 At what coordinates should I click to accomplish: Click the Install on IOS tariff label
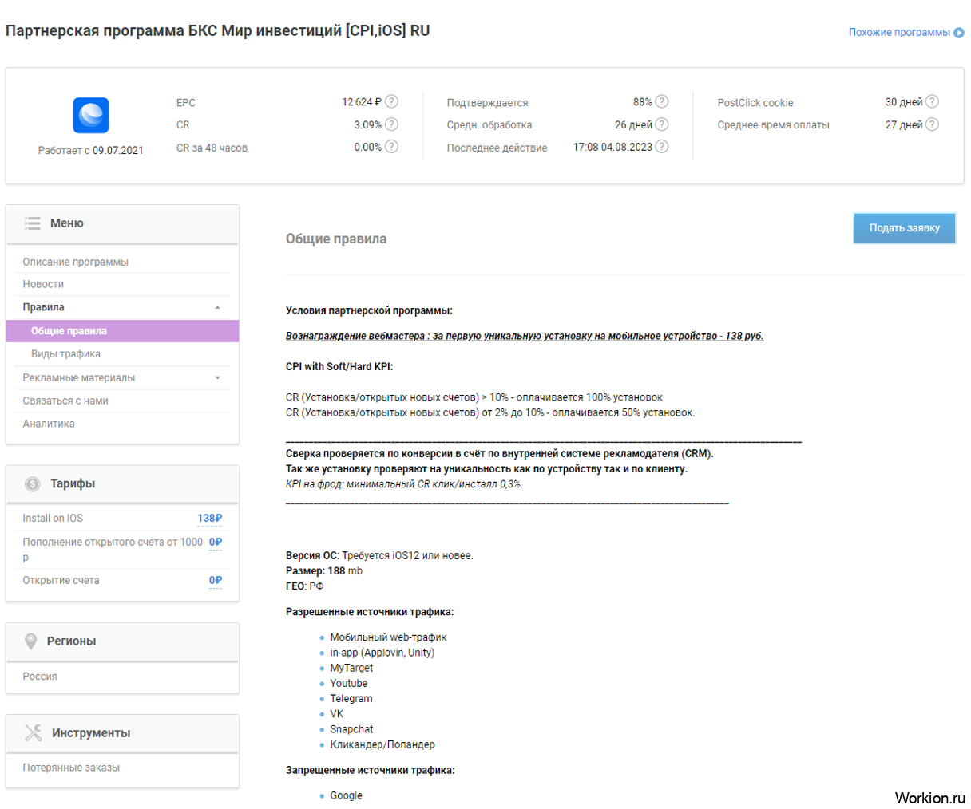click(53, 518)
